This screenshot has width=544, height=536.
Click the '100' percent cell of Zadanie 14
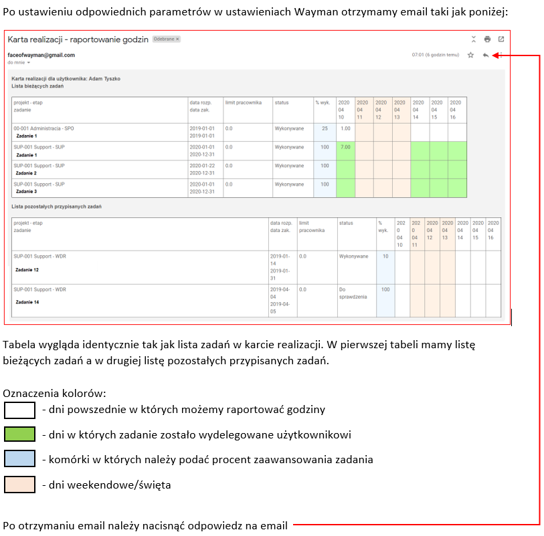[385, 301]
